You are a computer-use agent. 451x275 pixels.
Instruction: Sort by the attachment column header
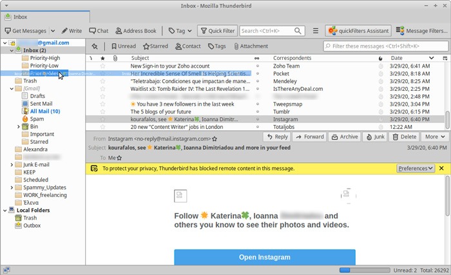pos(115,58)
